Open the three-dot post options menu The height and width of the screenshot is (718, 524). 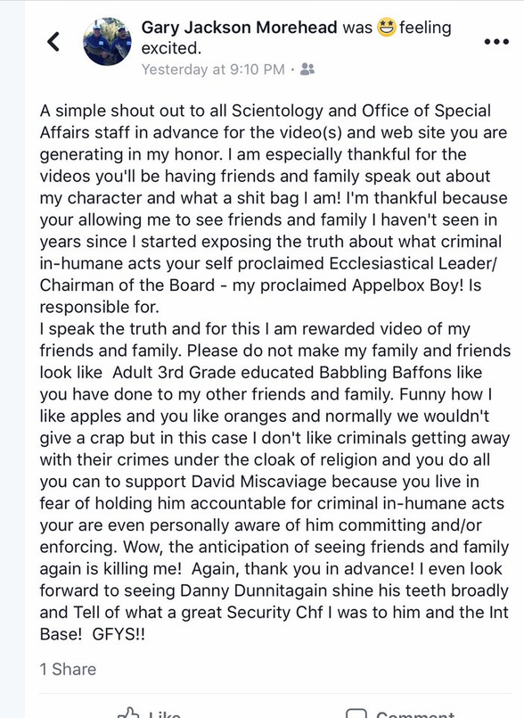496,42
